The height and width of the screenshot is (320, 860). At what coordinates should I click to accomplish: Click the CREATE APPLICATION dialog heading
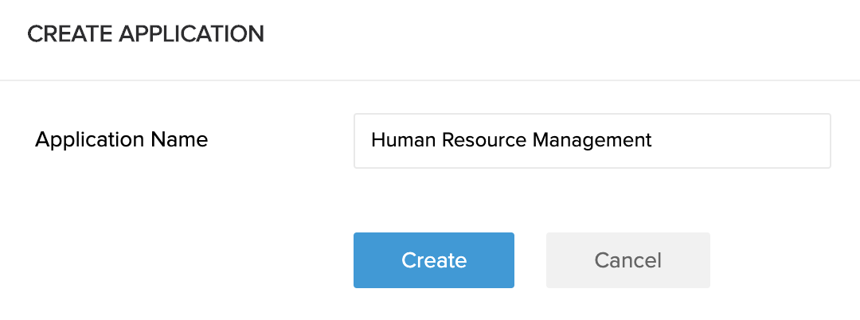(x=146, y=34)
